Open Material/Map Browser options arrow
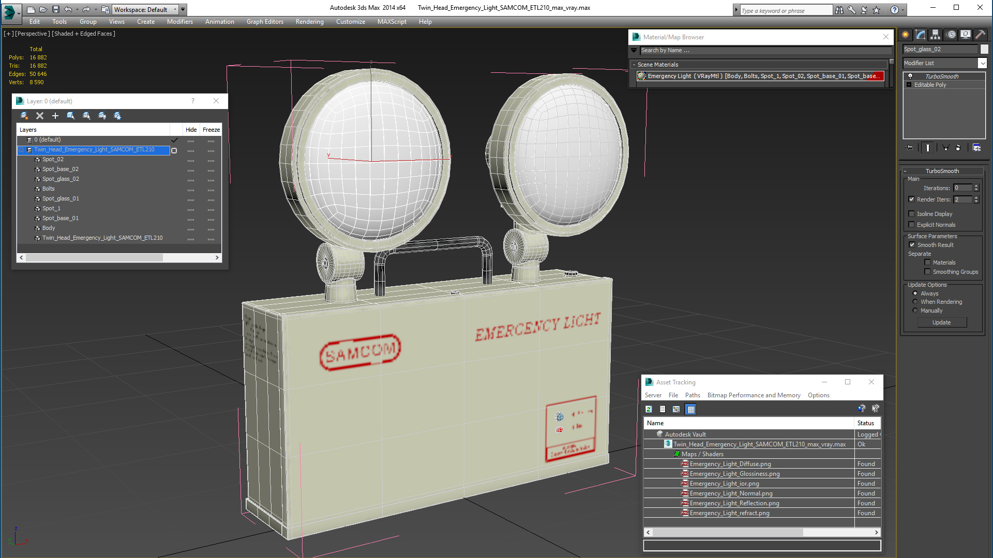 (x=634, y=51)
